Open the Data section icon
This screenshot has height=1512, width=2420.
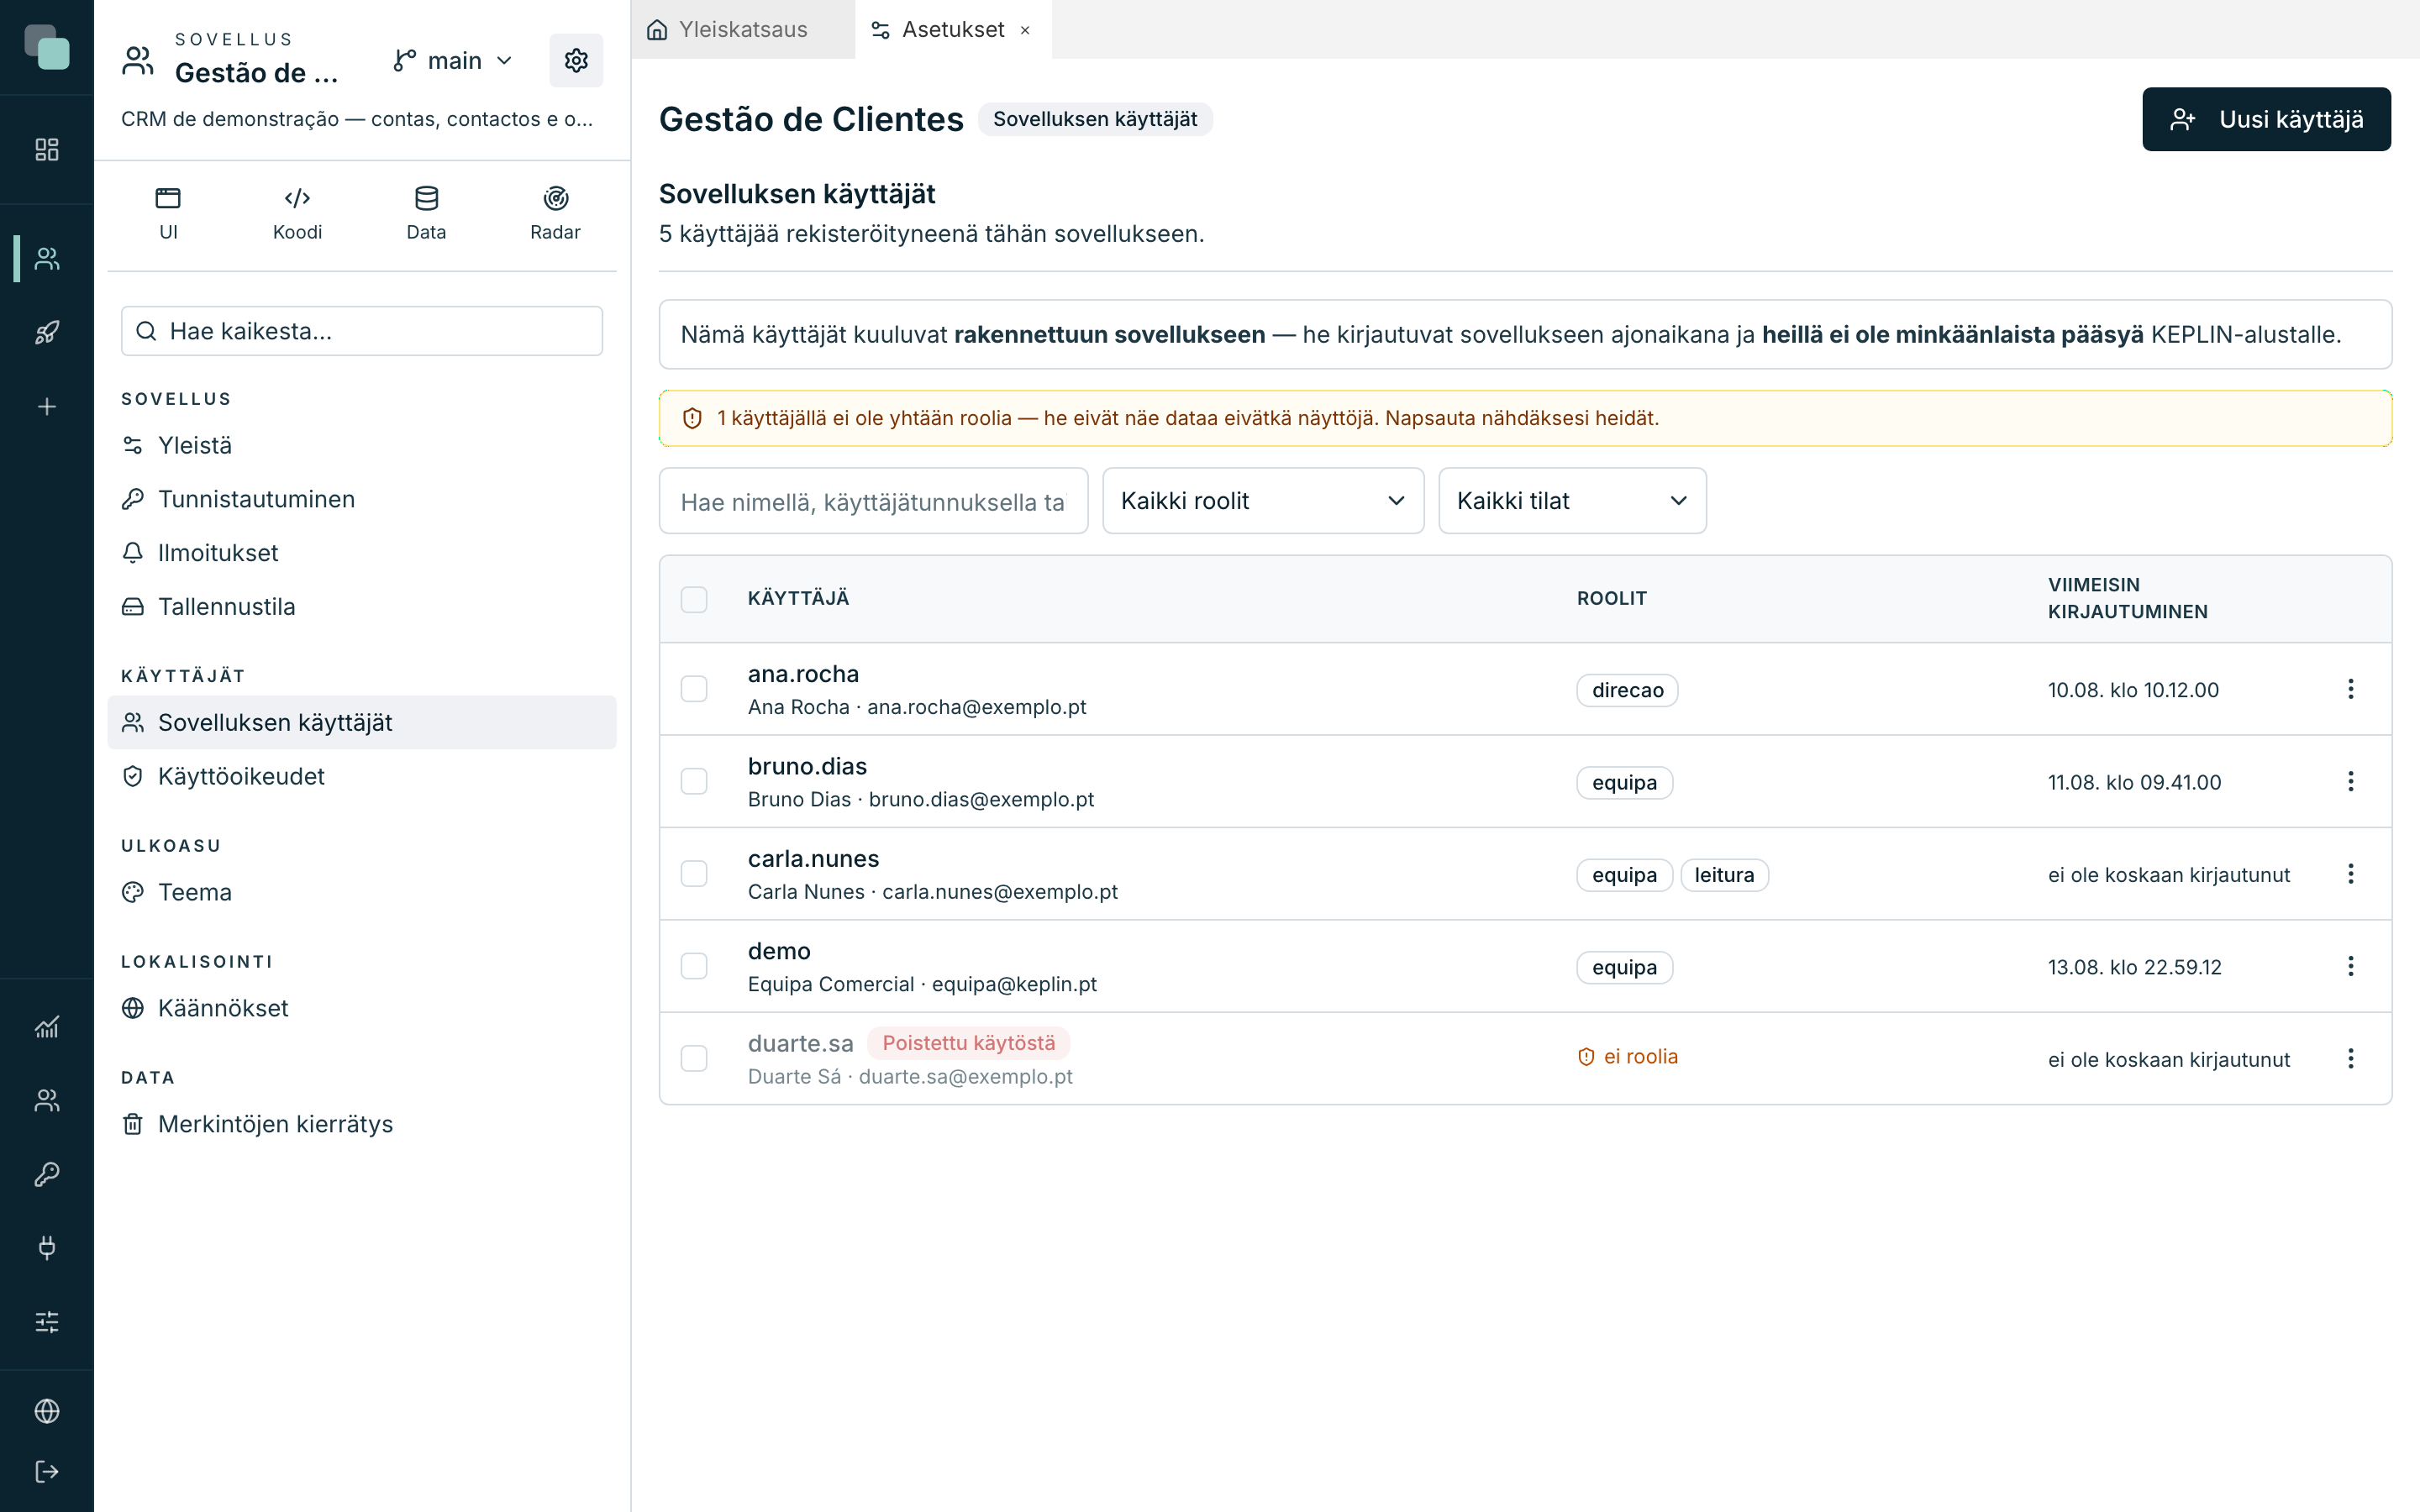pos(426,213)
